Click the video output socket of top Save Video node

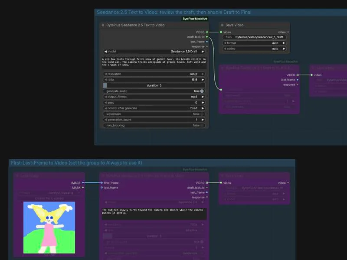(288, 32)
